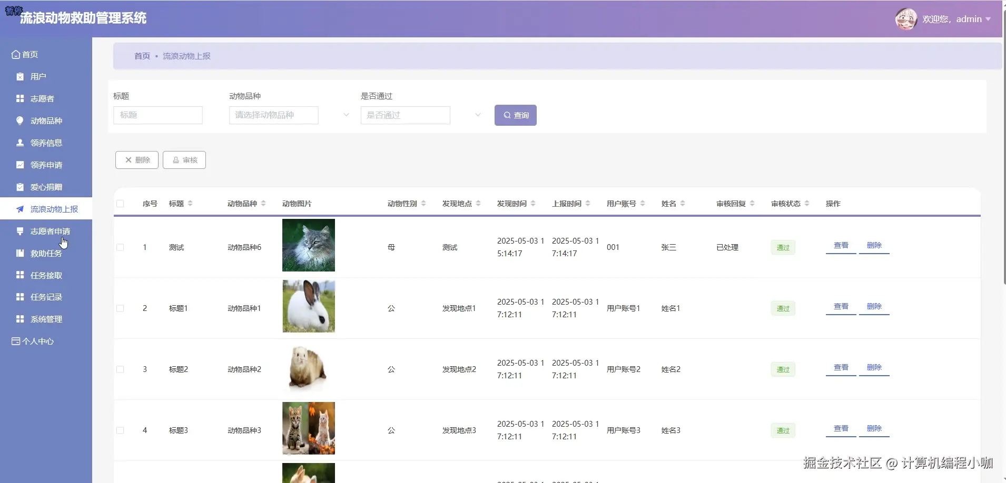The height and width of the screenshot is (483, 1006).
Task: Select the 用户 sidebar icon
Action: (19, 76)
